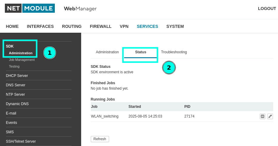This screenshot has height=146, width=278.
Task: Select SDK in the sidebar
Action: pos(10,46)
